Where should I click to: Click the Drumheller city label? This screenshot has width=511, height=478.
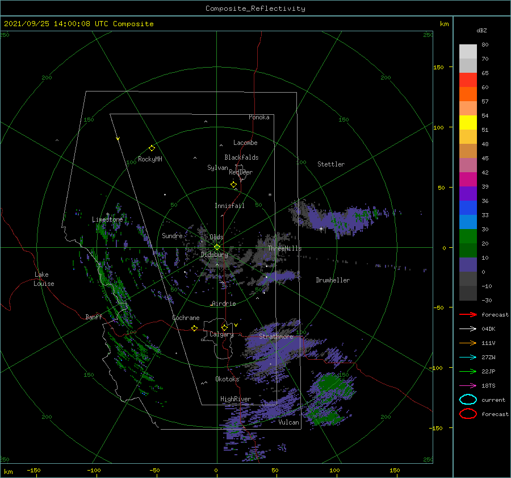tap(333, 280)
